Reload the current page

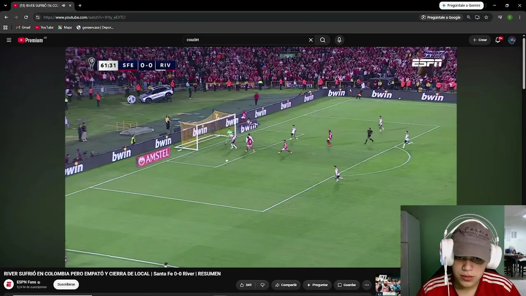[x=26, y=17]
